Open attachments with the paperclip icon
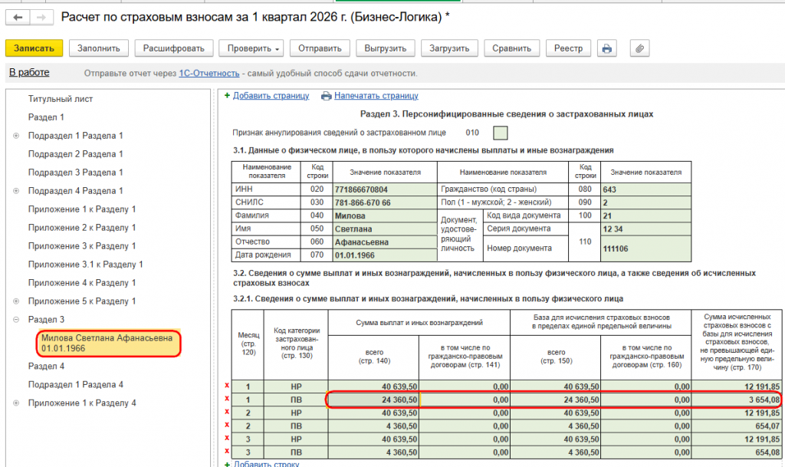 (x=639, y=48)
